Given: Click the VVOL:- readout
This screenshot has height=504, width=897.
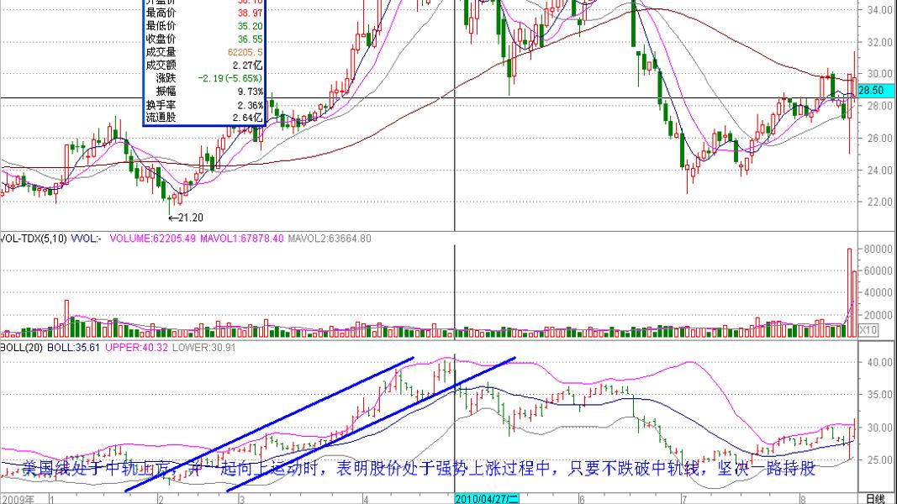Looking at the screenshot, I should click(86, 239).
